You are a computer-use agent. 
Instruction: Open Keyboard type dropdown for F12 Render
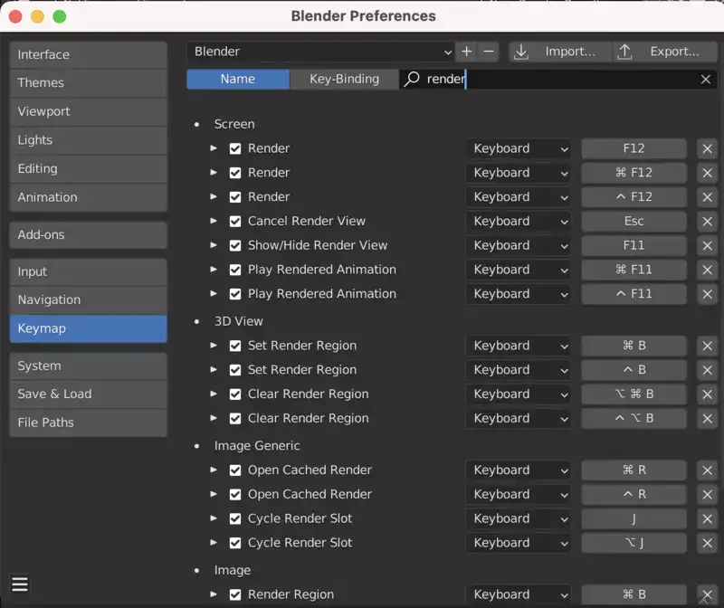(518, 148)
